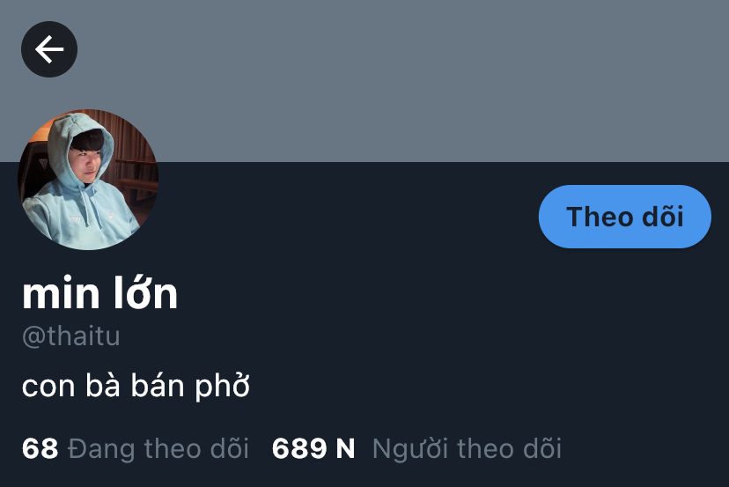The width and height of the screenshot is (729, 487).
Task: Click the number 68 in stats row
Action: tap(40, 448)
